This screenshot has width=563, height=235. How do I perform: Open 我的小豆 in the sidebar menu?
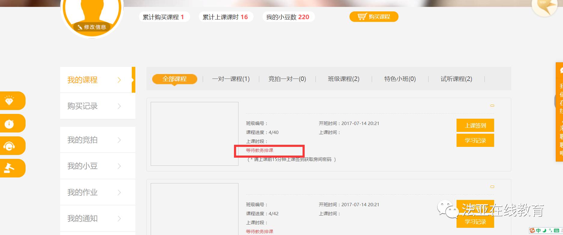(82, 166)
